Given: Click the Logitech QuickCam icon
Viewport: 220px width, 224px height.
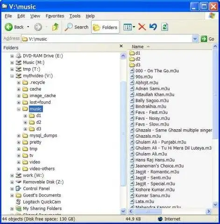Looking at the screenshot, I should click(x=18, y=202).
